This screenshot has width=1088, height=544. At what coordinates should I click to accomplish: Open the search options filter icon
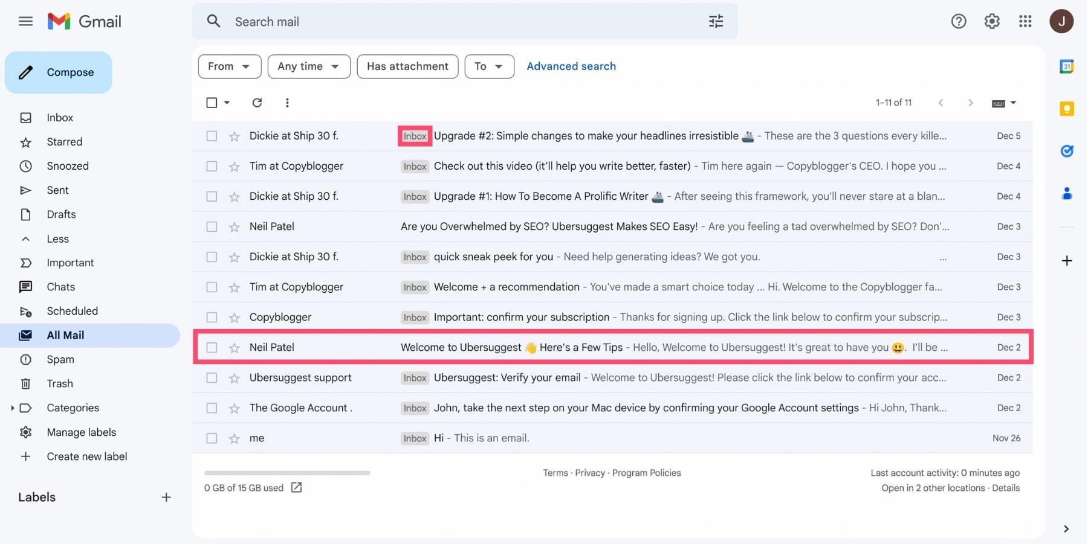(x=716, y=21)
